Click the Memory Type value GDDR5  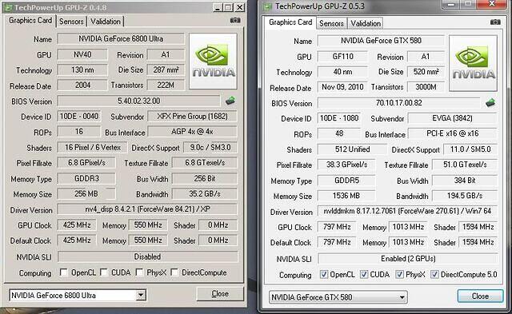click(x=346, y=181)
